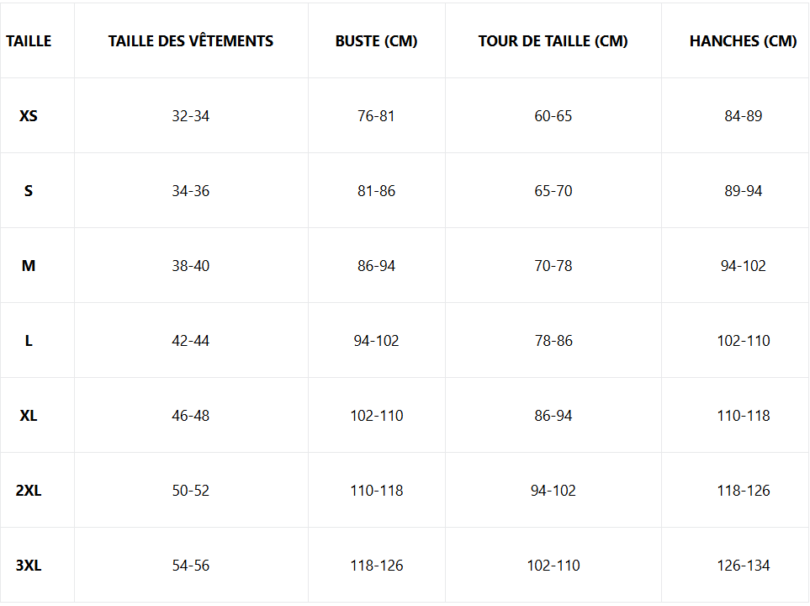The image size is (810, 606).
Task: Click the TAILLE column header
Action: [29, 40]
